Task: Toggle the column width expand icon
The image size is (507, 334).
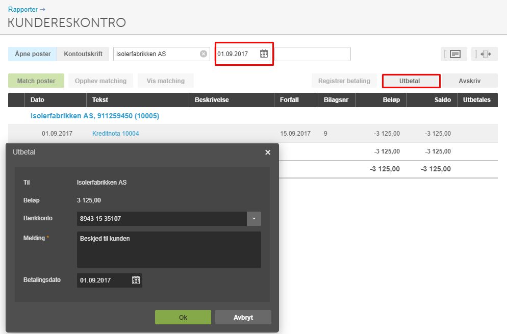Action: click(x=485, y=54)
